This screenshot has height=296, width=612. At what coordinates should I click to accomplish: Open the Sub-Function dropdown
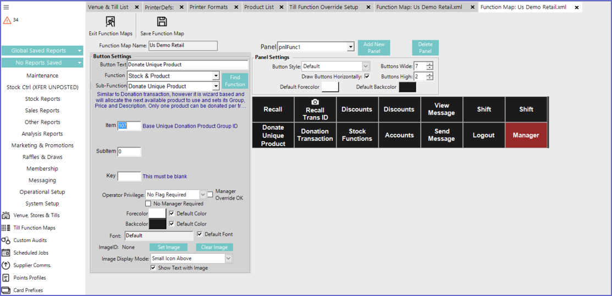coord(216,86)
